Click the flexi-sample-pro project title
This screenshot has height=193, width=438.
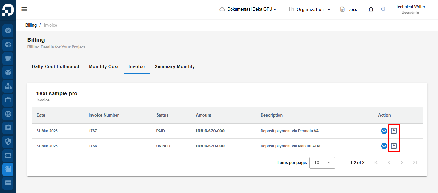(x=57, y=94)
